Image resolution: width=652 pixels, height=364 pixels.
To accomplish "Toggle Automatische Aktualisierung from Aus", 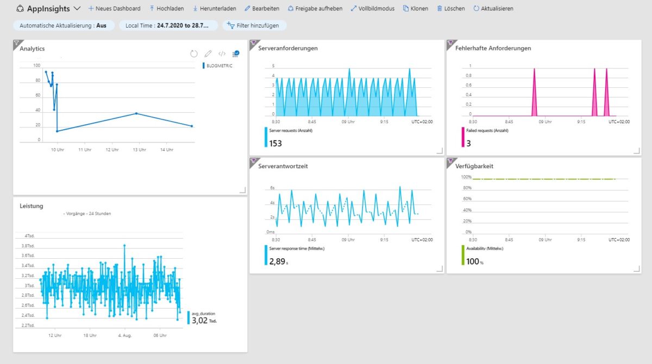I will (x=64, y=25).
